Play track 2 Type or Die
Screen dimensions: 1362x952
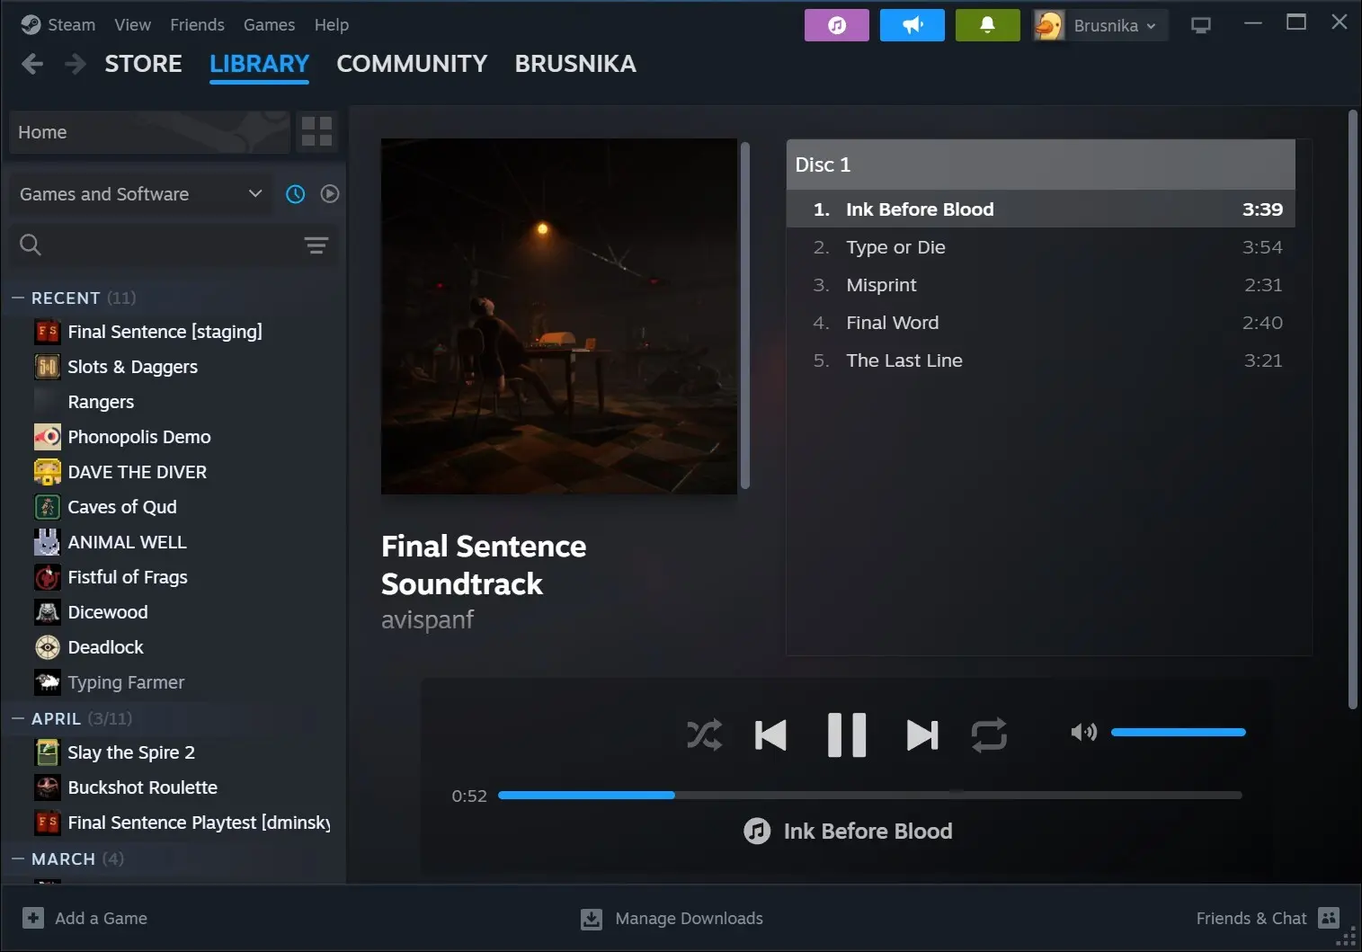pyautogui.click(x=1040, y=247)
